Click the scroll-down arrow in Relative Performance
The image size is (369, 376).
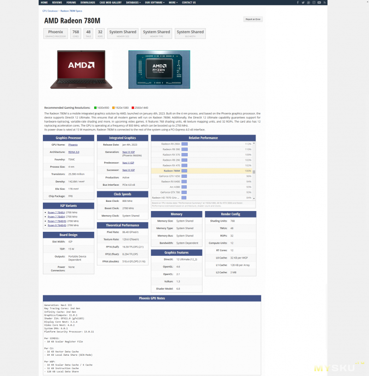click(254, 199)
